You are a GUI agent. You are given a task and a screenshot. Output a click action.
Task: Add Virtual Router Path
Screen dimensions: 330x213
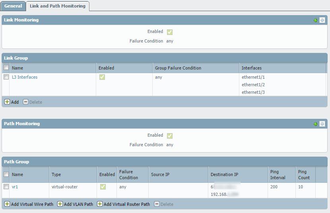123,204
